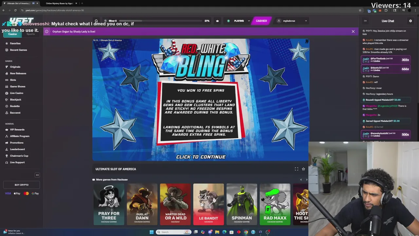Click CLICK TO CONTINUE in the game

[x=201, y=157]
